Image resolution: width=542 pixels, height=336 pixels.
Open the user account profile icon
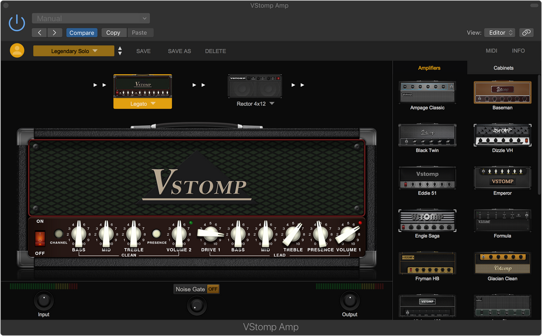[x=17, y=51]
